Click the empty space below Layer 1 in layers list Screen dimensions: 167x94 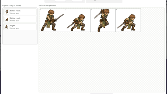[x=20, y=37]
